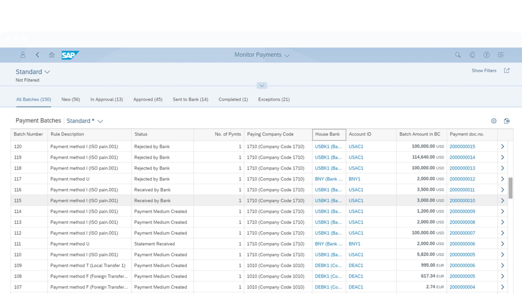Click the SAP logo
Viewport: 522px width, 294px height.
(x=70, y=55)
